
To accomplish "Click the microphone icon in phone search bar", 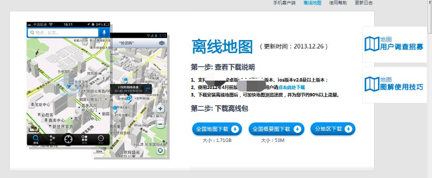I will pyautogui.click(x=104, y=33).
